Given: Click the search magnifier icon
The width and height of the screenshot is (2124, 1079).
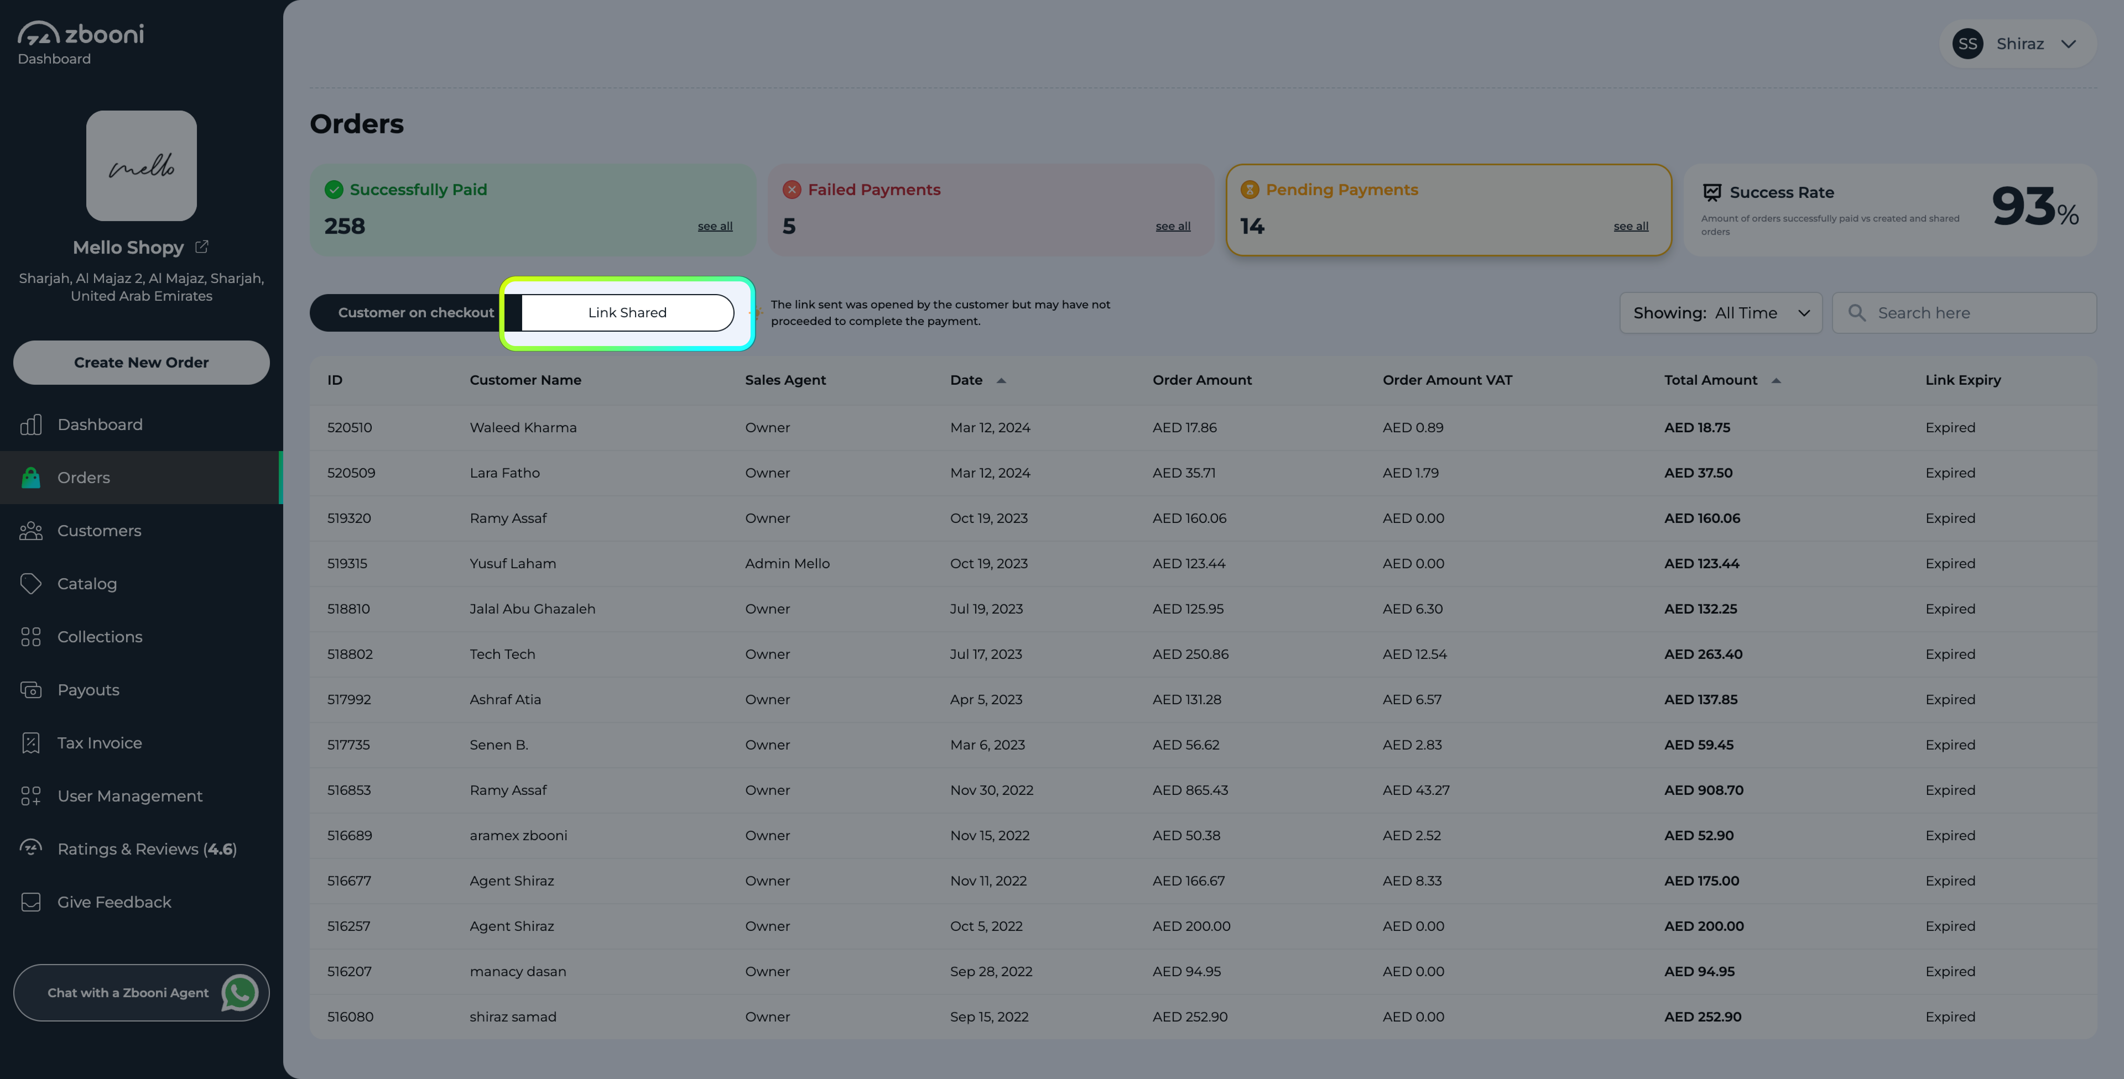Looking at the screenshot, I should point(1857,313).
